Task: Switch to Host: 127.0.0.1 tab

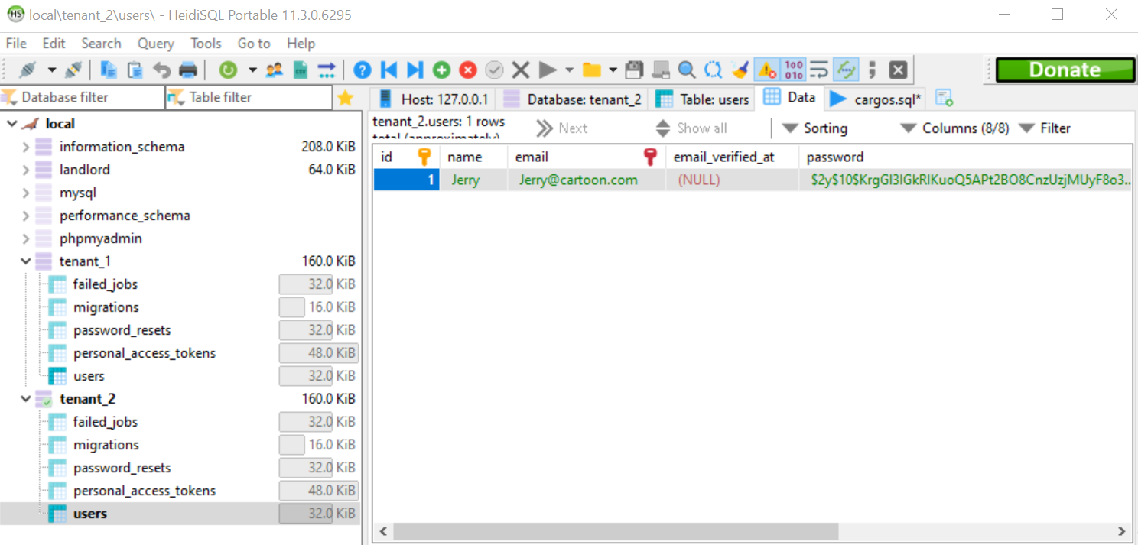Action: pyautogui.click(x=433, y=99)
